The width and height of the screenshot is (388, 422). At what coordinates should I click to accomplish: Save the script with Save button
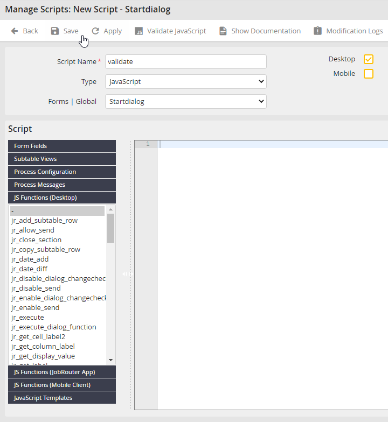(65, 31)
